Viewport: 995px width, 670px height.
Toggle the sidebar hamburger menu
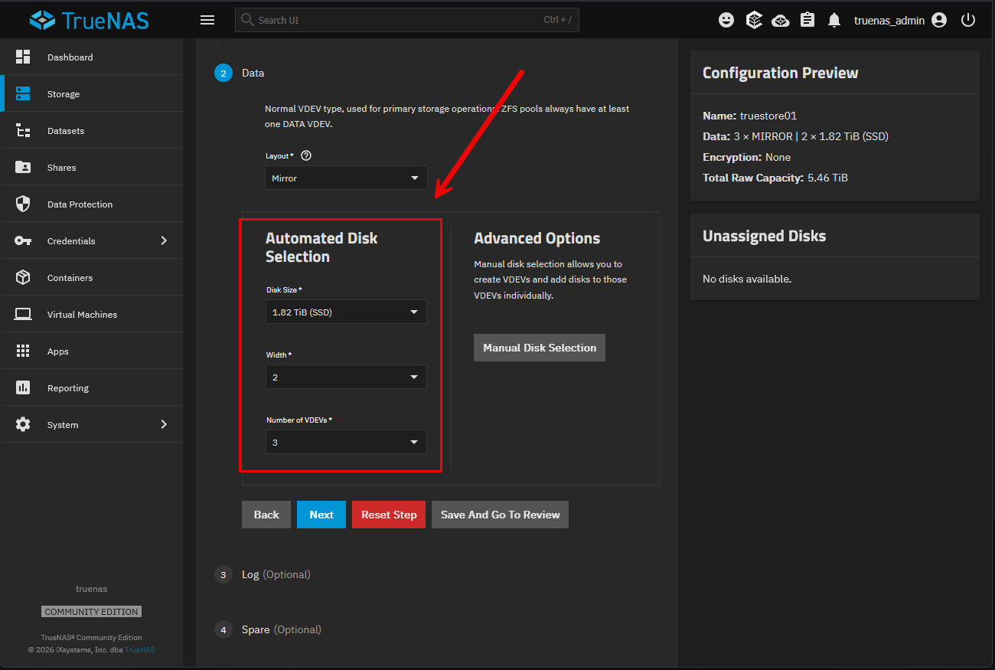[207, 20]
